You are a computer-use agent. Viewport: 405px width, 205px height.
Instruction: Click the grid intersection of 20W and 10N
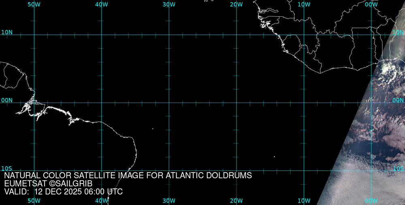click(236, 35)
